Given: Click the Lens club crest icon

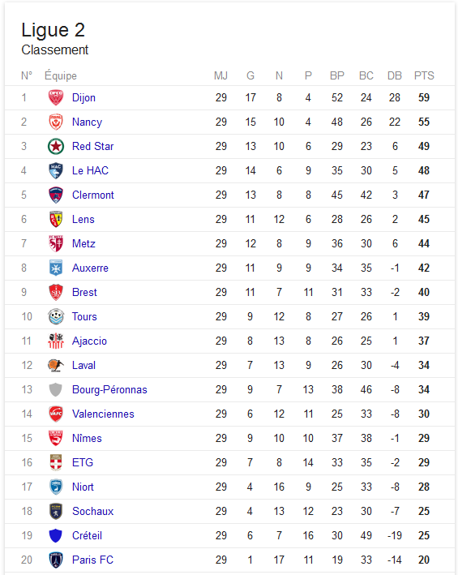Looking at the screenshot, I should 56,219.
